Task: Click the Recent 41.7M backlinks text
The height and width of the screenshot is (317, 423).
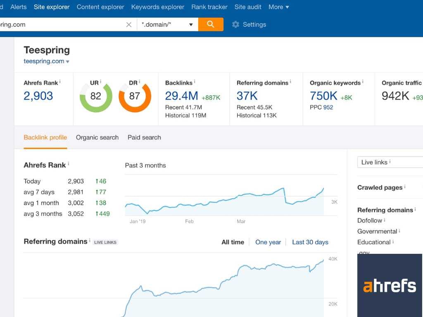Action: coord(183,107)
